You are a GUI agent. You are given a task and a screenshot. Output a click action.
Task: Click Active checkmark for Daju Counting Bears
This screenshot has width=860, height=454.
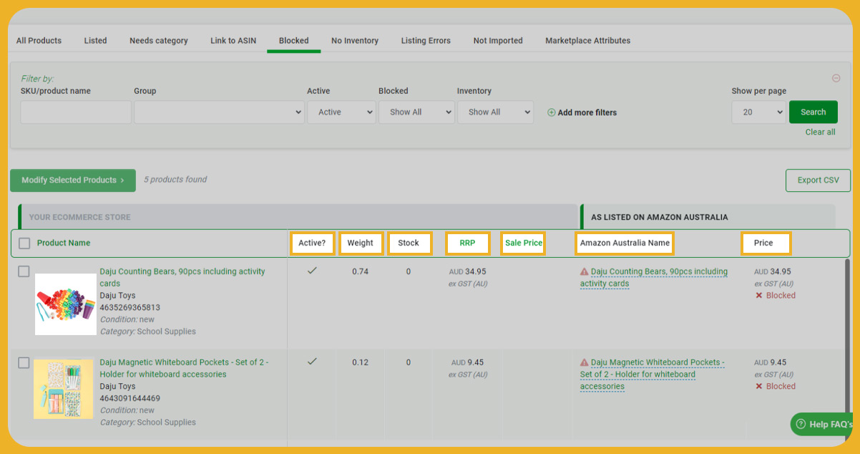click(312, 271)
